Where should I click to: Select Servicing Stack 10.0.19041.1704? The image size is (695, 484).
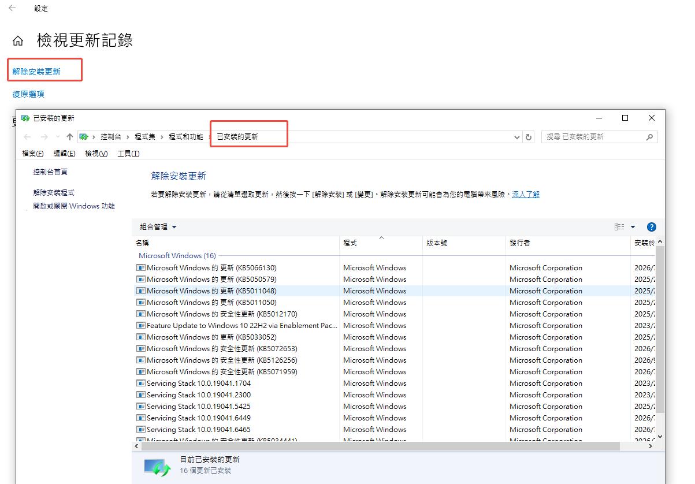coord(396,384)
